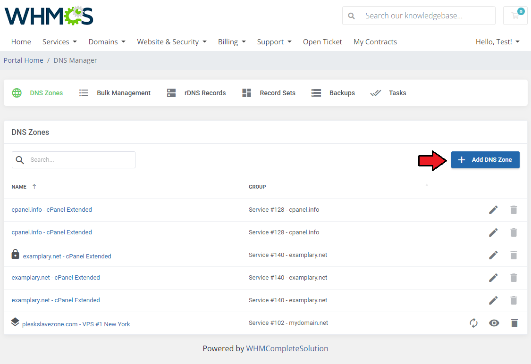This screenshot has height=364, width=531.
Task: Click the WHMCS logo
Action: click(49, 16)
